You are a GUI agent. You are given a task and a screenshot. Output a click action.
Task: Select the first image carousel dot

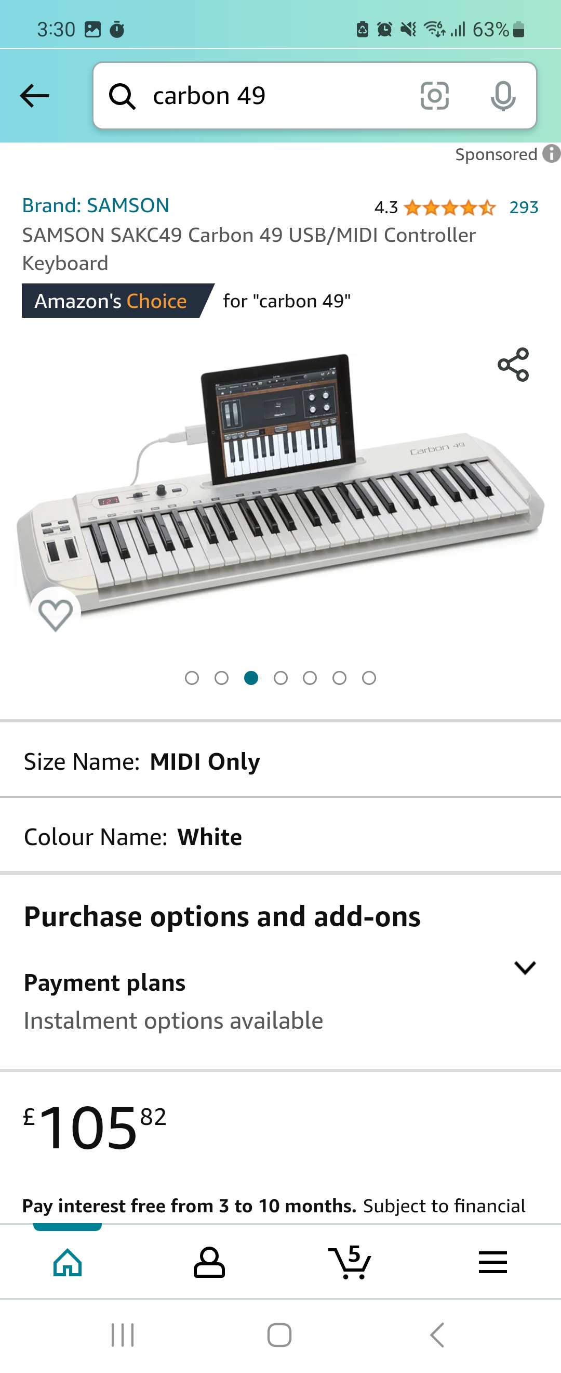192,678
